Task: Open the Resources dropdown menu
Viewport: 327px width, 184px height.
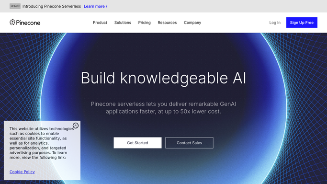Action: point(167,23)
